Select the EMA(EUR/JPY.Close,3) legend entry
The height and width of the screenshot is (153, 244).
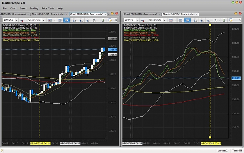140,30
